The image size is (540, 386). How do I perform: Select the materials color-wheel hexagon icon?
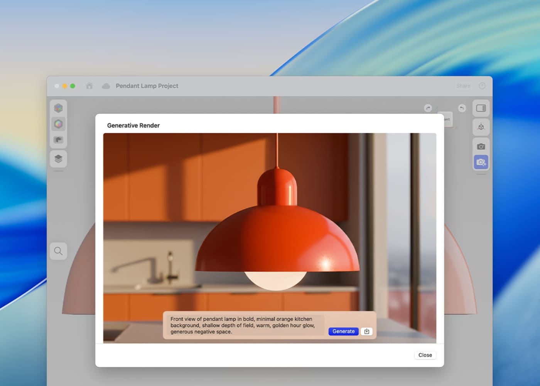point(58,124)
